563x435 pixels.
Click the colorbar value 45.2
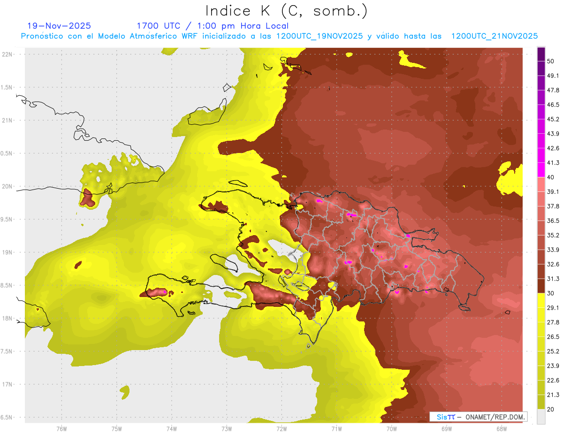[x=553, y=119]
